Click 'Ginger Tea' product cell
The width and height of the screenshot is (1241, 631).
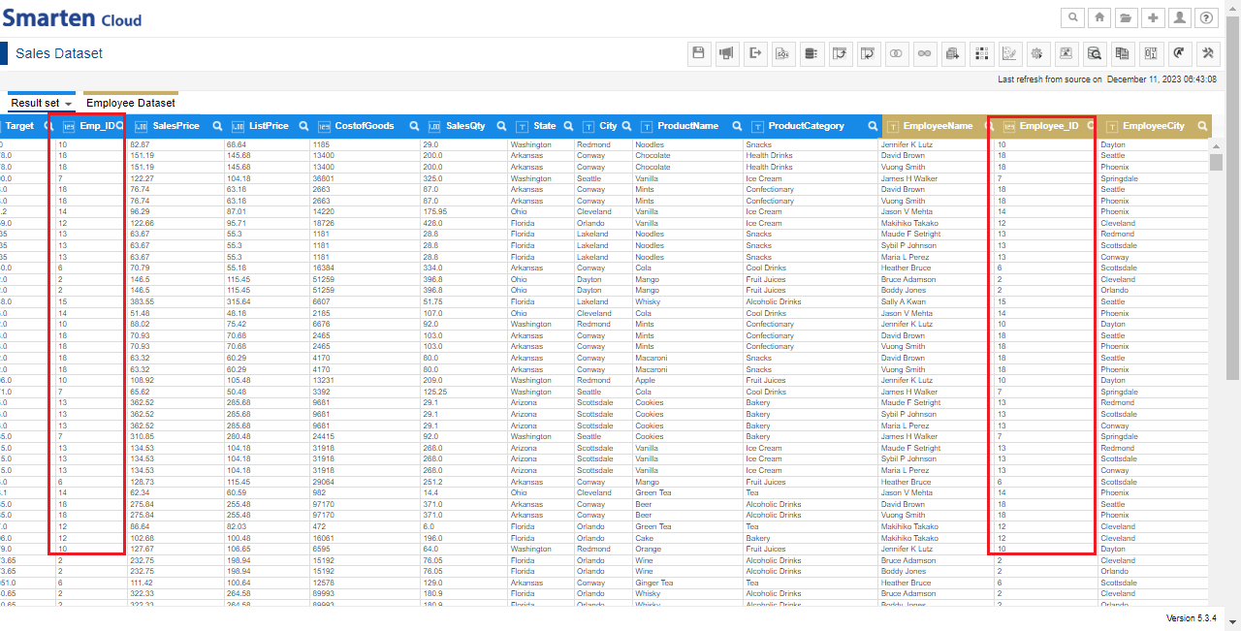point(652,583)
